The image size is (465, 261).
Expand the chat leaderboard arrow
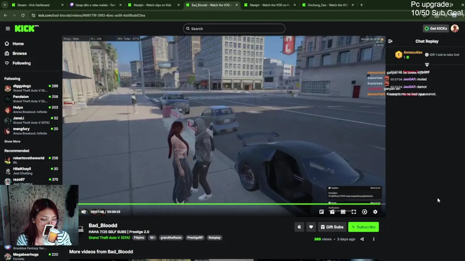(x=427, y=65)
